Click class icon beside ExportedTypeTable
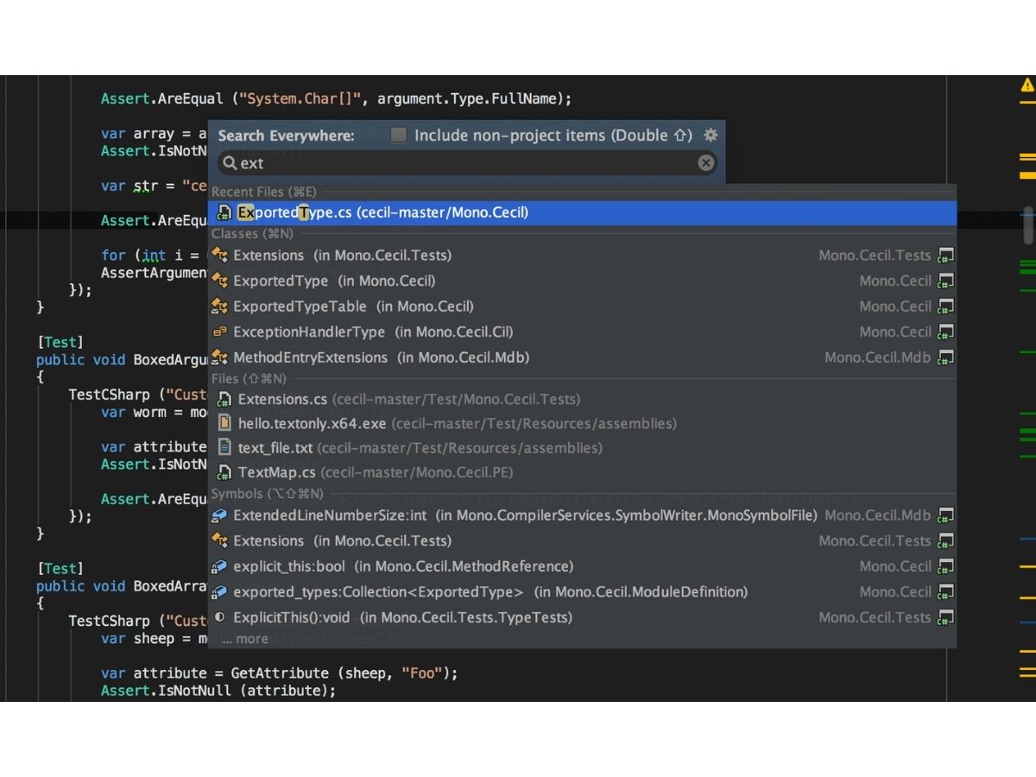Screen dimensions: 1036x777 coord(219,306)
